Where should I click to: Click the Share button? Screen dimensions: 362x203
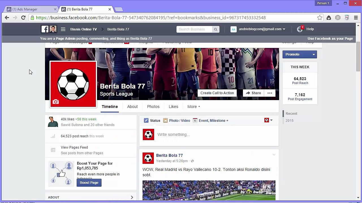tap(253, 93)
